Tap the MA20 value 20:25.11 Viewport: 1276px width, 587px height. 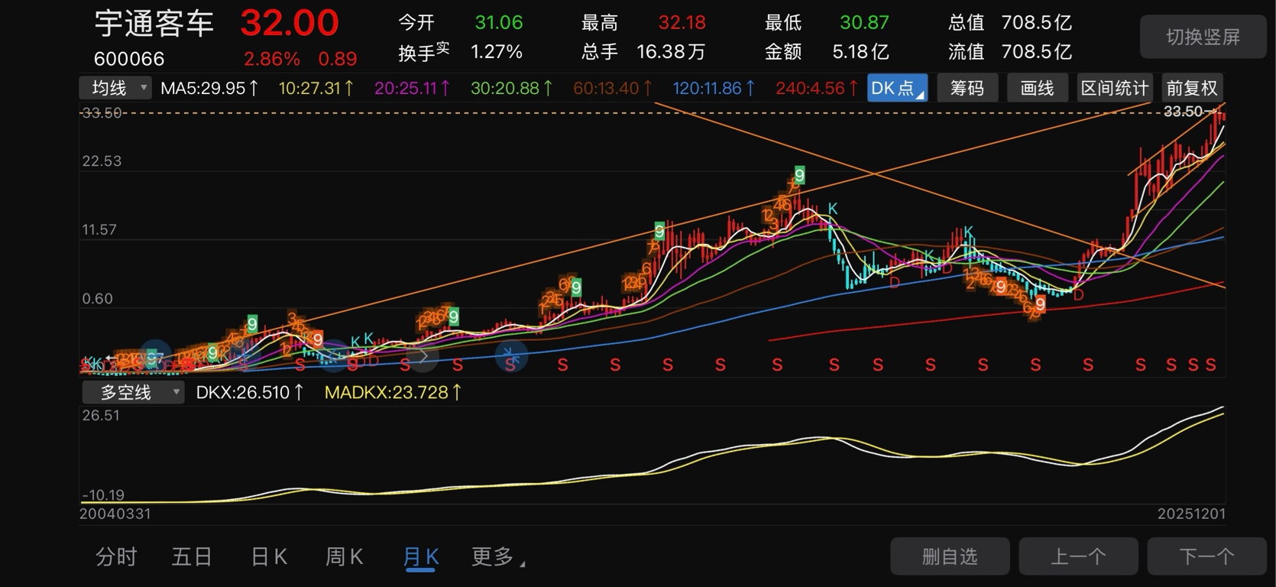412,88
